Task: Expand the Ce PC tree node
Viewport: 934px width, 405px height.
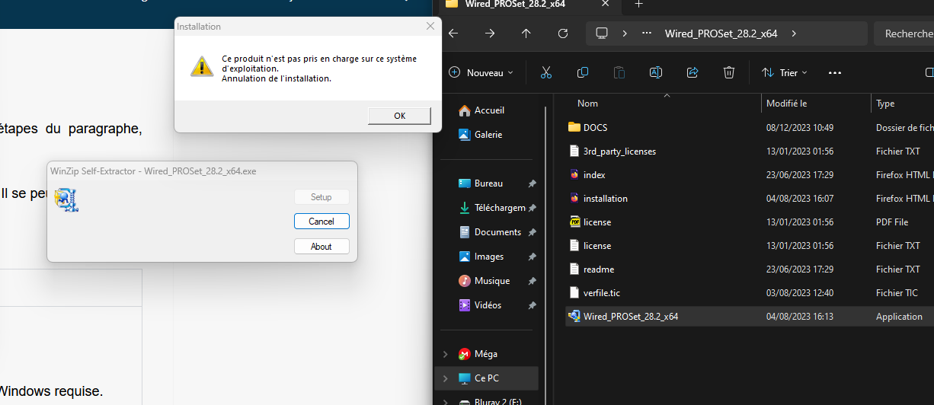Action: [x=445, y=378]
